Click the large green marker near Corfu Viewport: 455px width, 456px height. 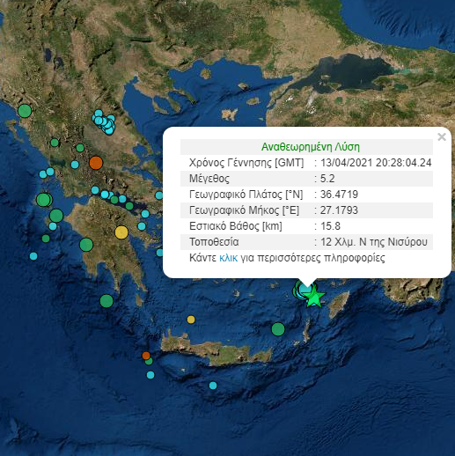tap(25, 111)
